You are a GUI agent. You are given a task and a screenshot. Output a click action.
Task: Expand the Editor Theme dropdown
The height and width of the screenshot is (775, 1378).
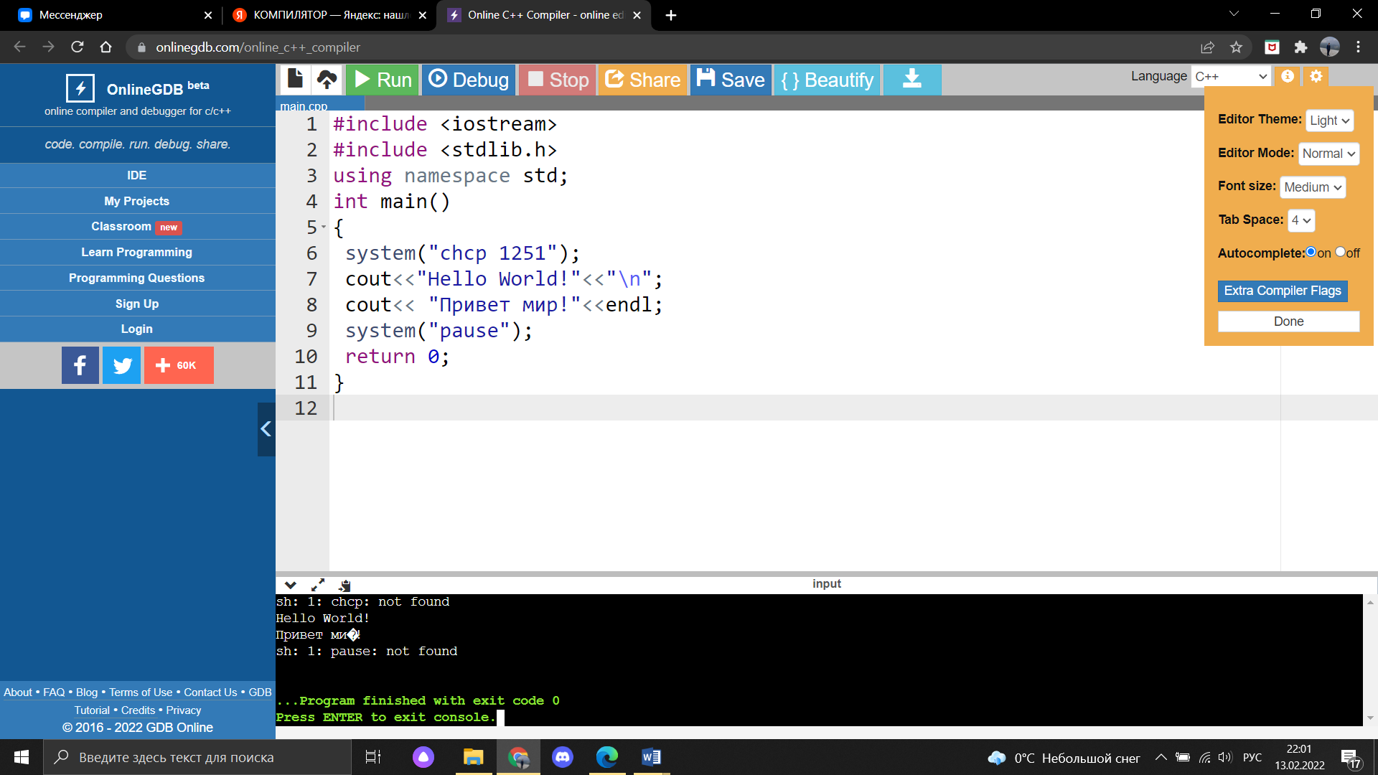(x=1330, y=120)
